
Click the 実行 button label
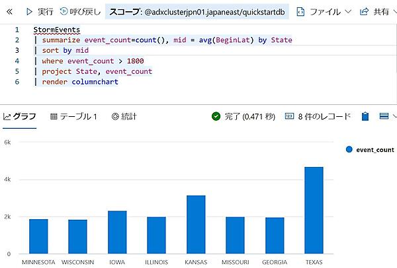[x=46, y=12]
